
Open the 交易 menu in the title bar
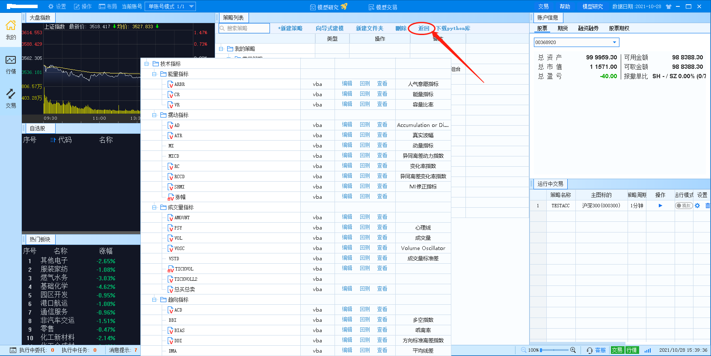pos(543,6)
